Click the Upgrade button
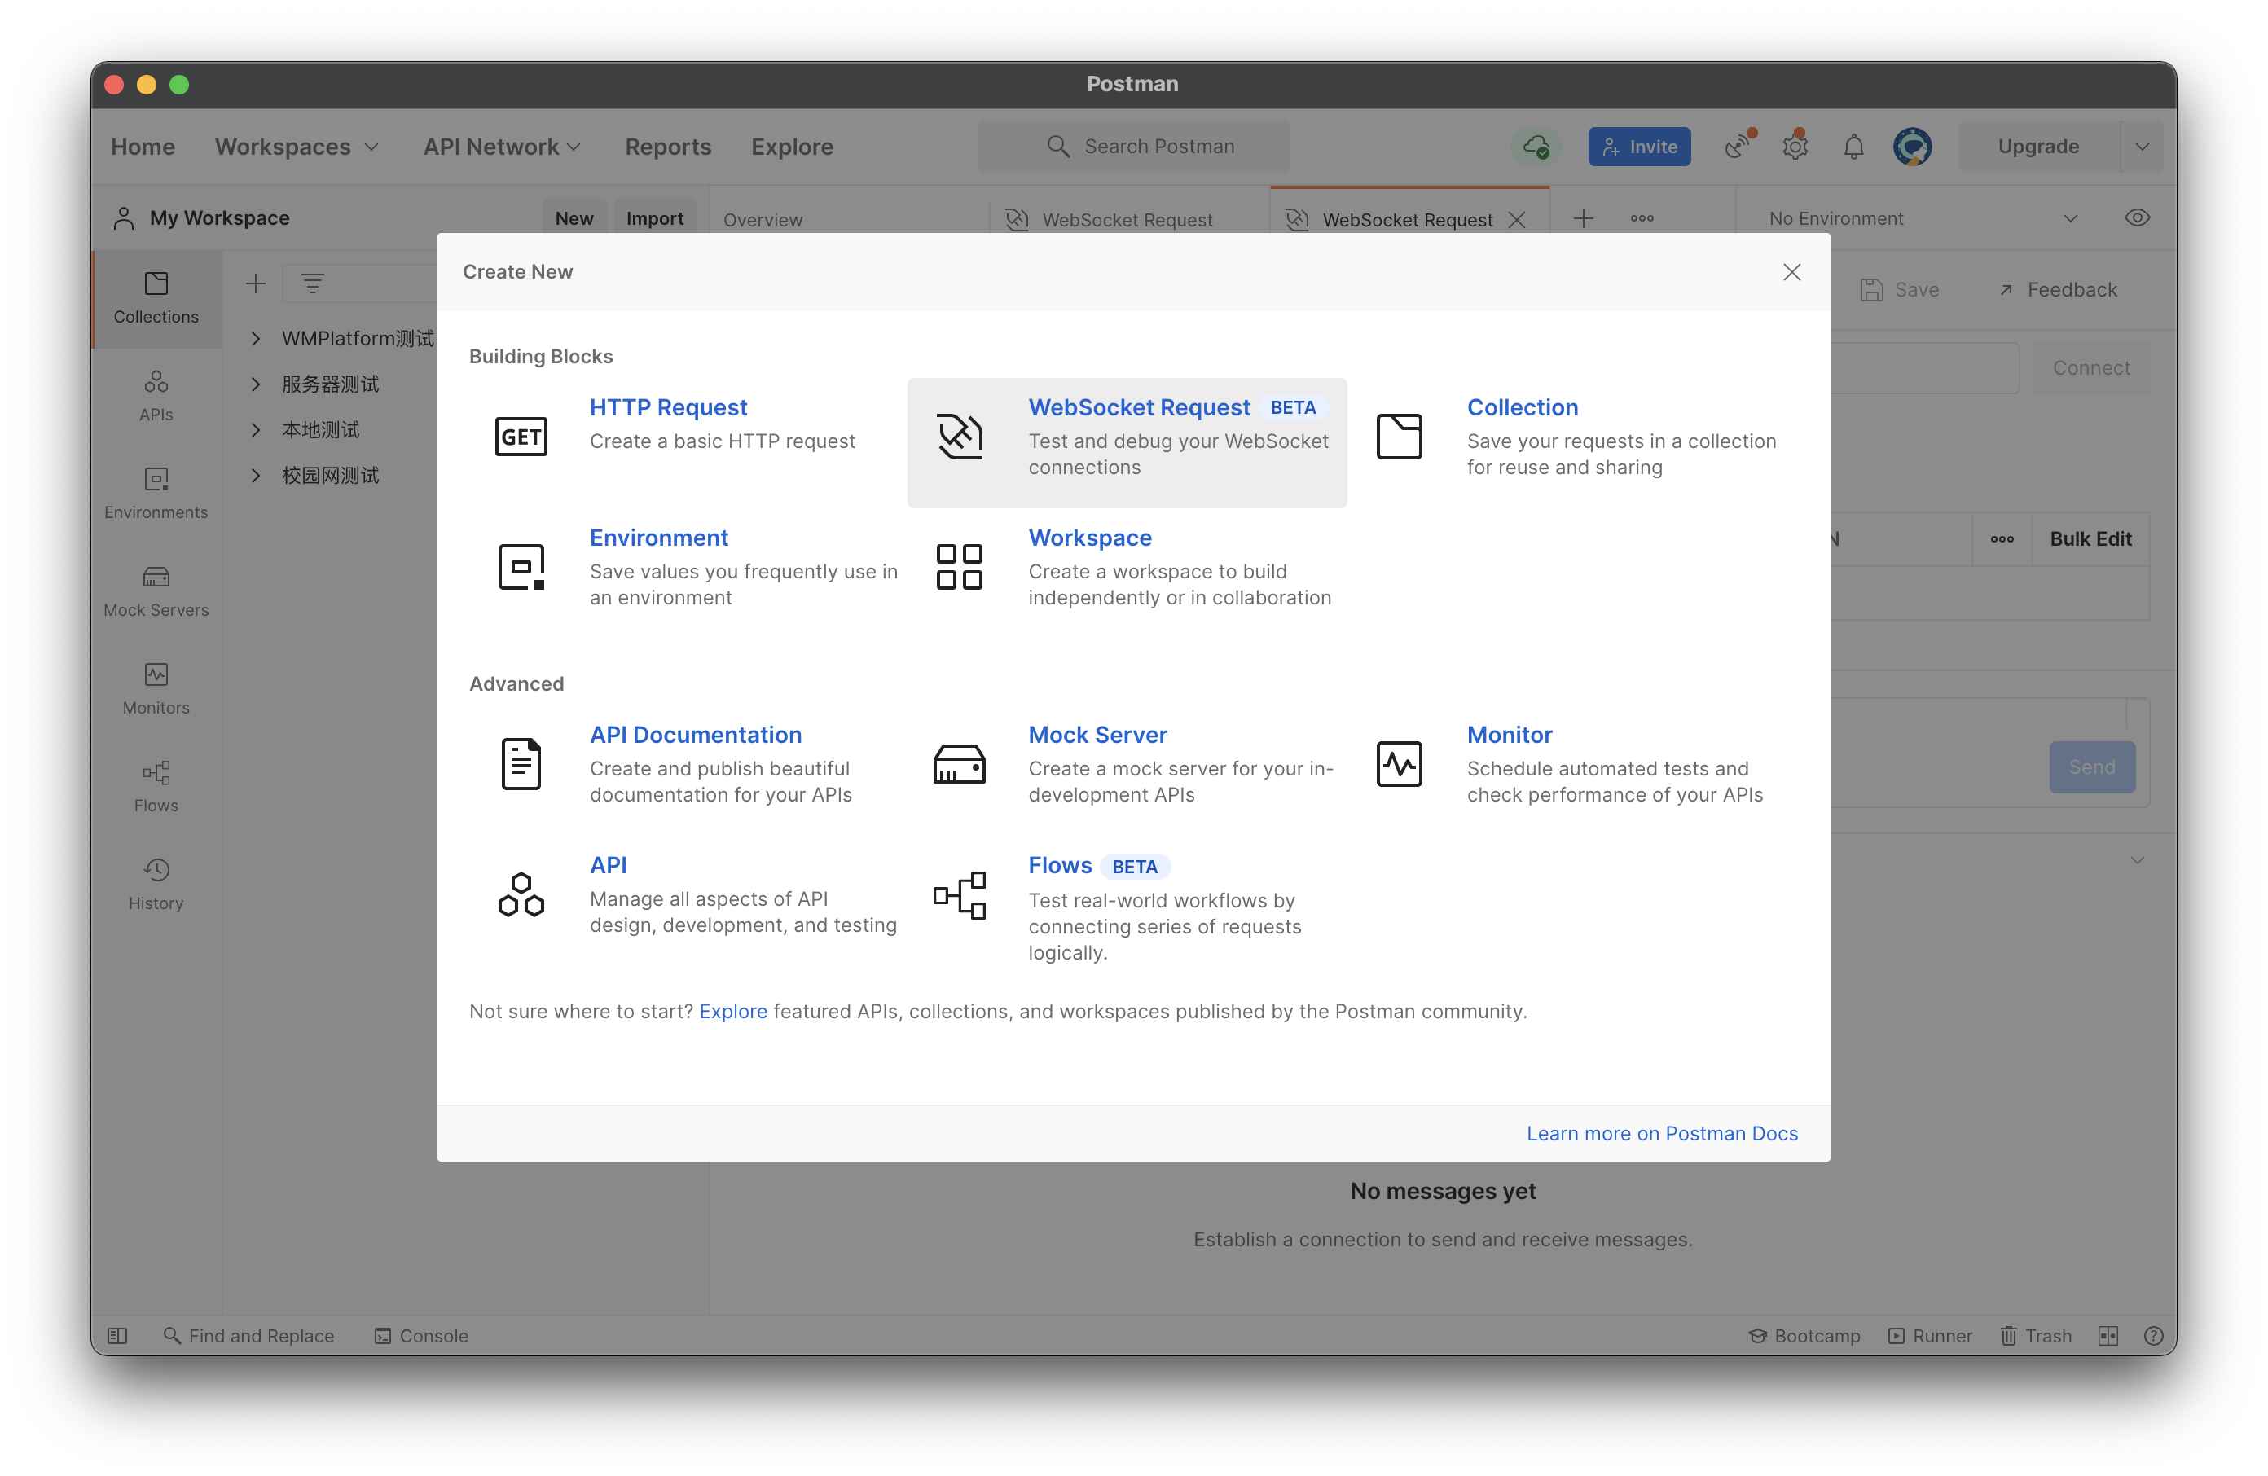 [2038, 146]
